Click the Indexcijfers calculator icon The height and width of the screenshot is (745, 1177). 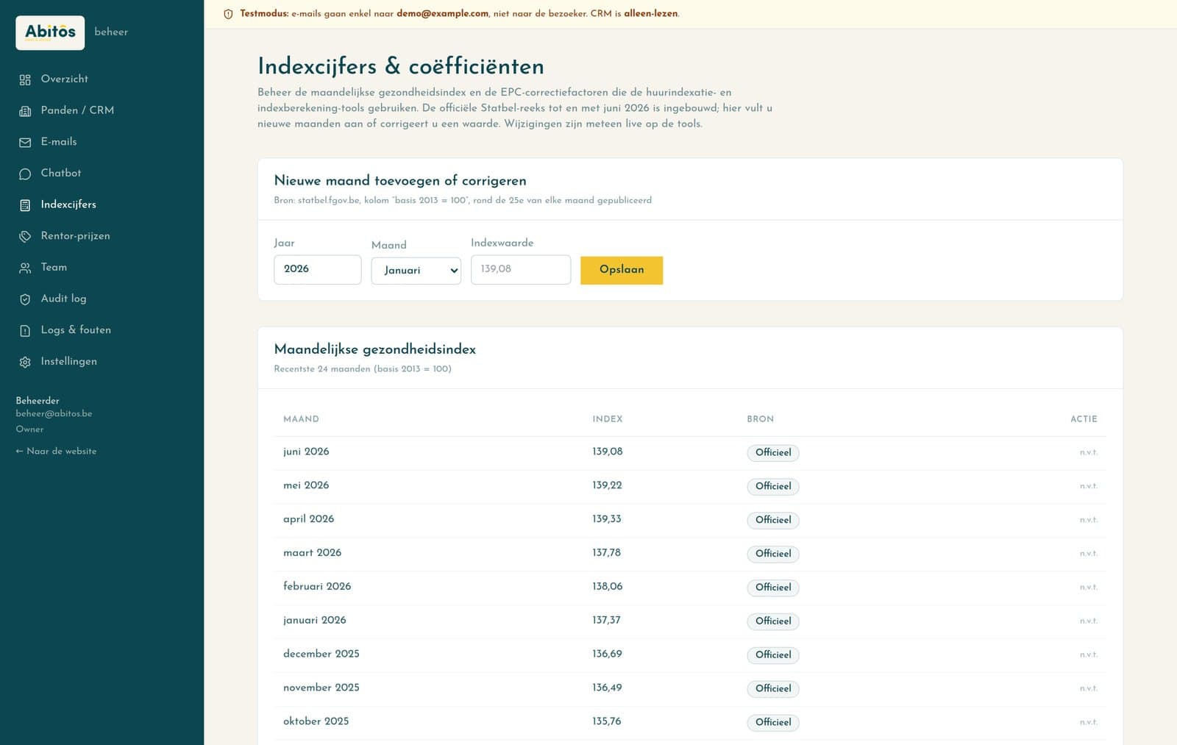click(x=25, y=205)
